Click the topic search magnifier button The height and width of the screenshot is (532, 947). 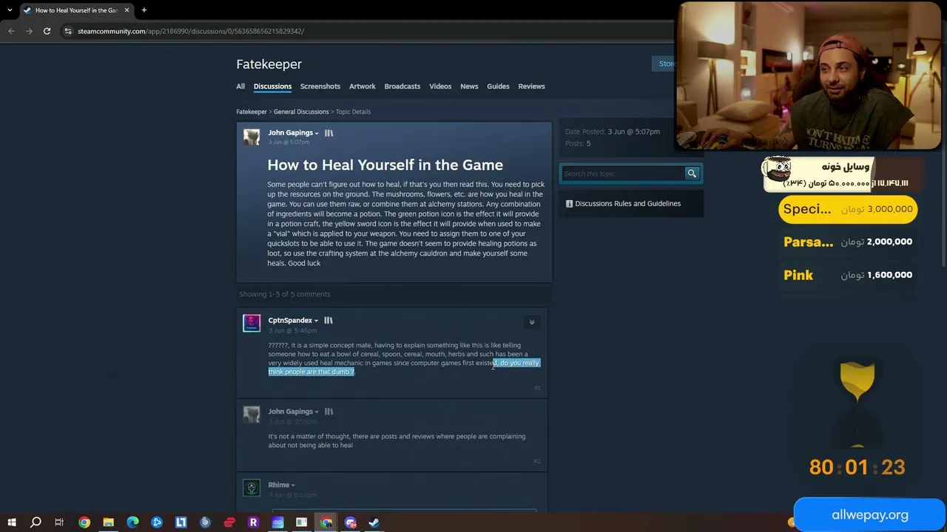pos(692,174)
